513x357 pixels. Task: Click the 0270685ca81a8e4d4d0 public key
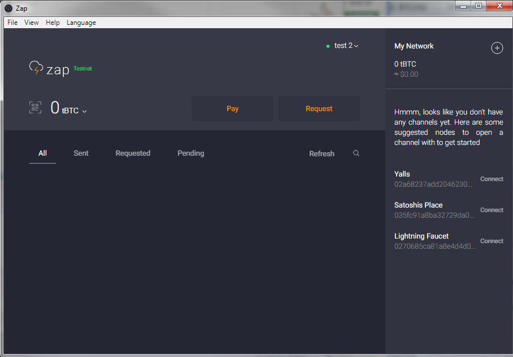point(435,246)
